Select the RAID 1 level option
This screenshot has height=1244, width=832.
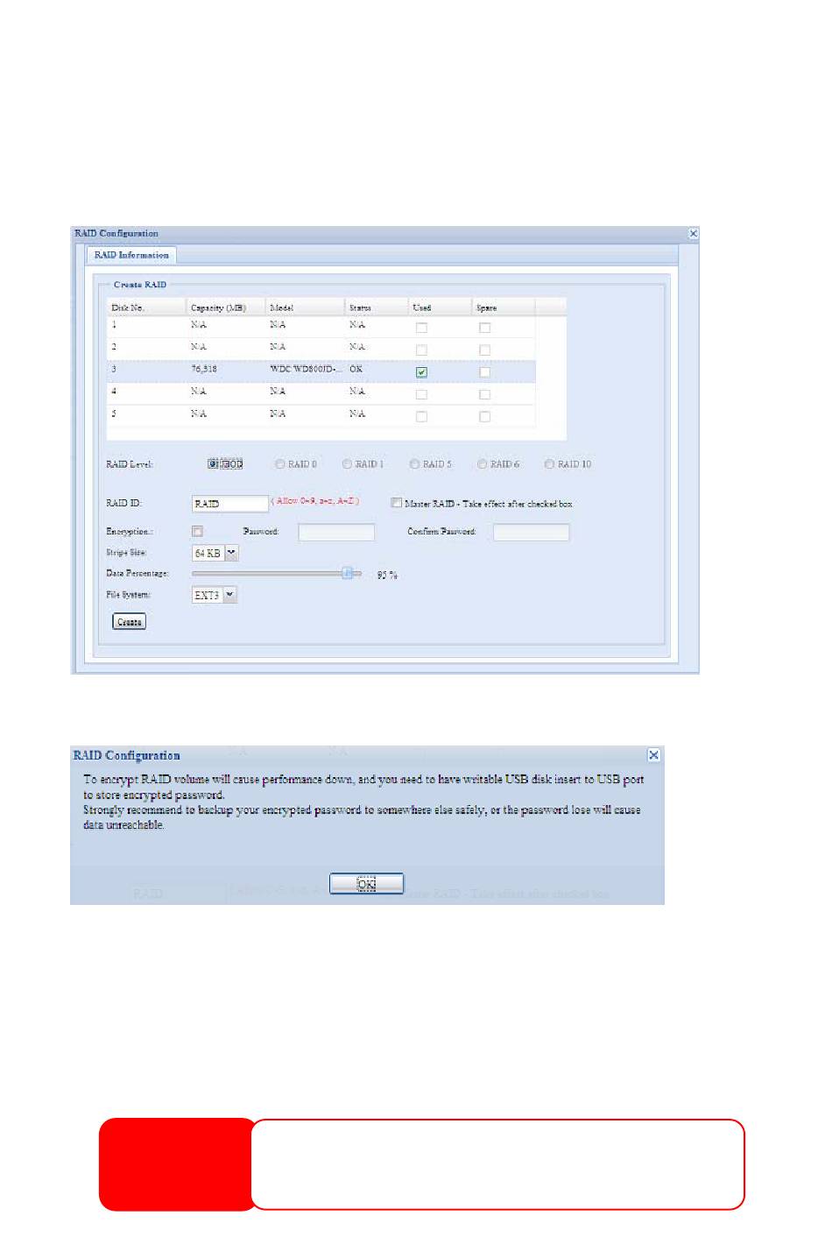[x=347, y=464]
